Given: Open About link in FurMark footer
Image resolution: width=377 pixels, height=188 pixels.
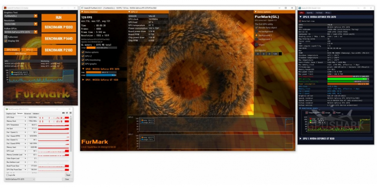Looking at the screenshot, I should pos(38,103).
